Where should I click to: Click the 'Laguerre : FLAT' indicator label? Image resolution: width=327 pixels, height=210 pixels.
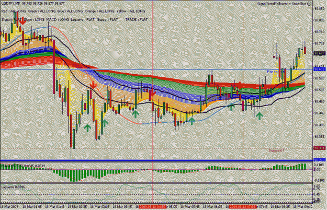coord(83,19)
